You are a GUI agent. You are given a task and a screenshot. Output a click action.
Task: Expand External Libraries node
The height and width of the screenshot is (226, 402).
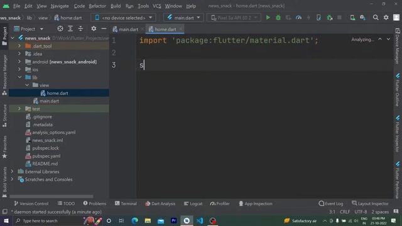pyautogui.click(x=12, y=171)
